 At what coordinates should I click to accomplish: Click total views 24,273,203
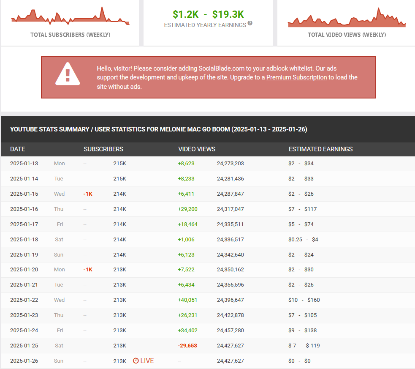pos(230,164)
